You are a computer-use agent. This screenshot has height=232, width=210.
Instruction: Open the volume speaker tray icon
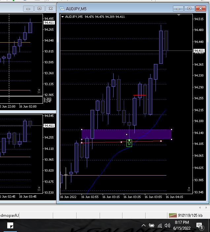pyautogui.click(x=167, y=225)
